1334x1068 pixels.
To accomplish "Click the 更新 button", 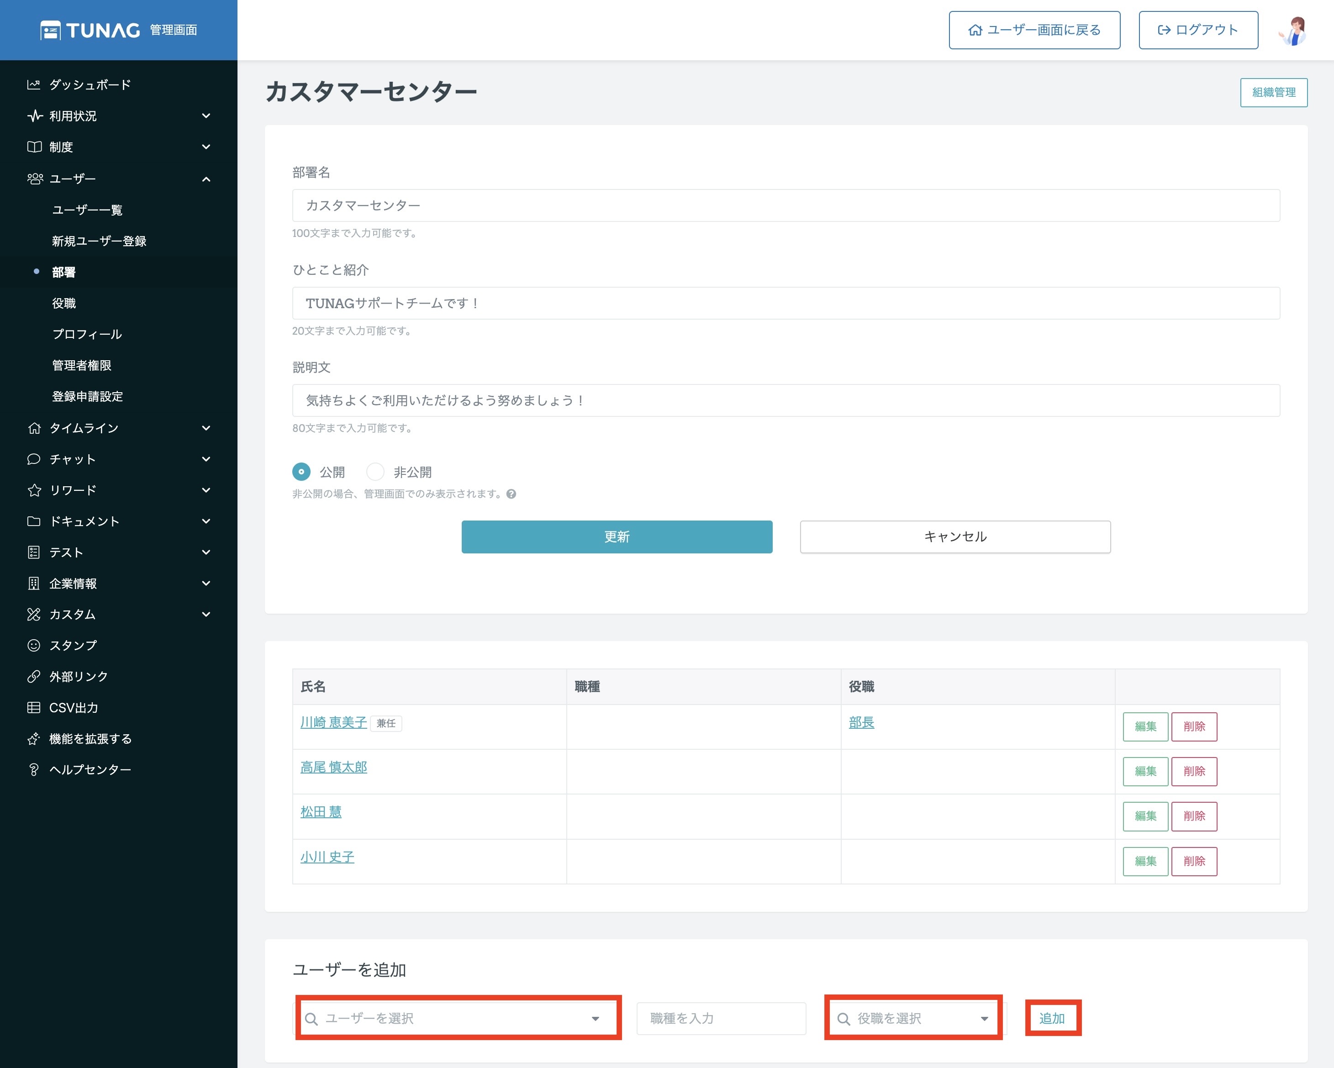I will tap(617, 537).
